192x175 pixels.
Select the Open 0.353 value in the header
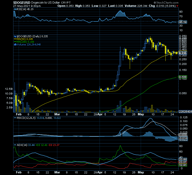click(x=66, y=6)
